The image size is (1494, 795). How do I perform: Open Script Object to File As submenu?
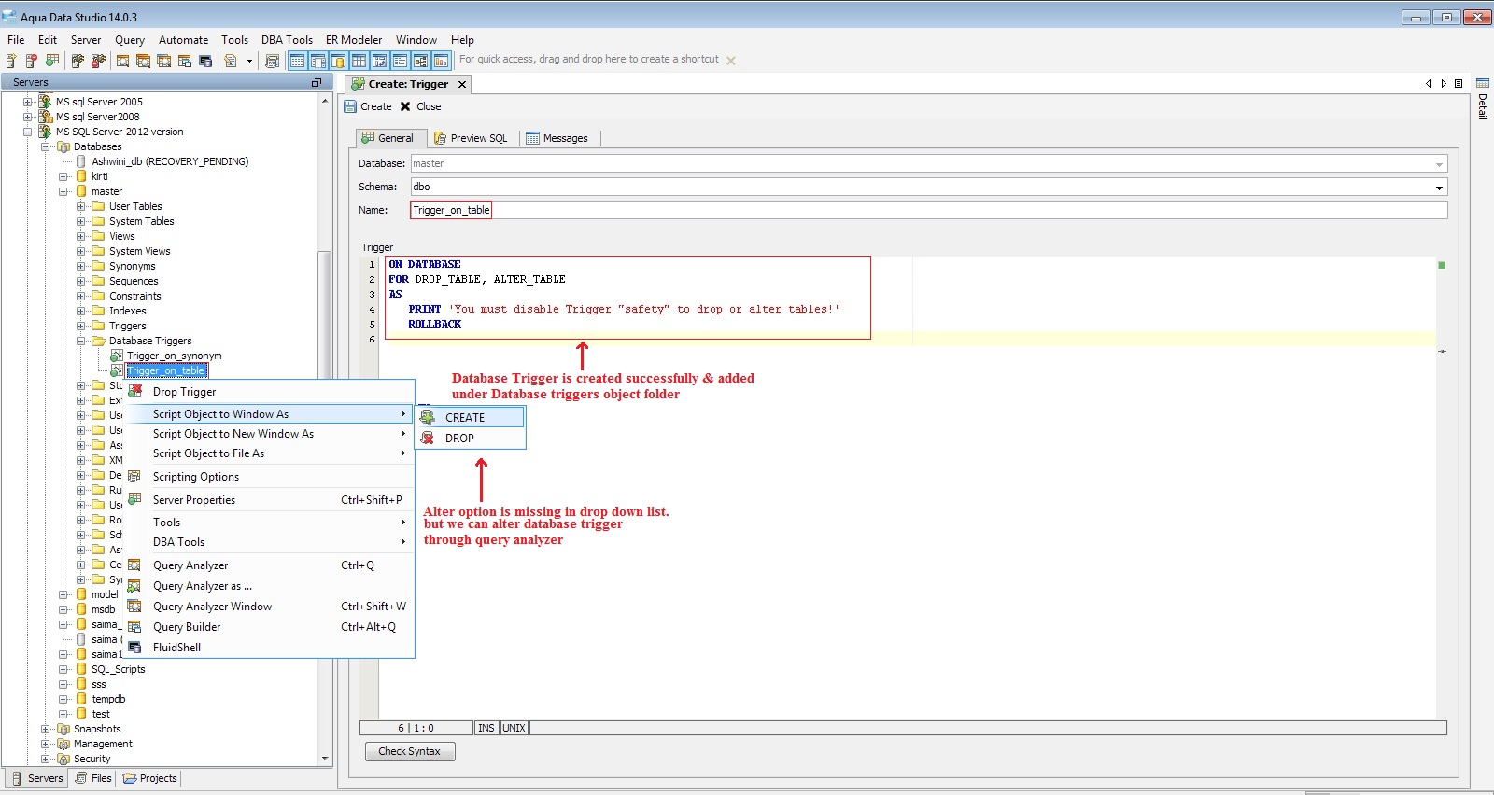tap(271, 453)
